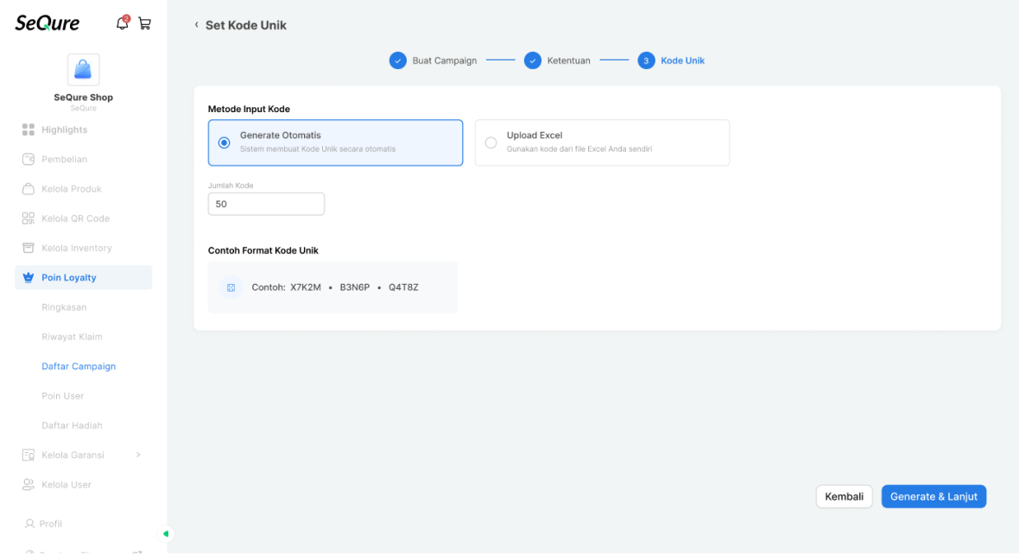Click the example code Q4T8Z
This screenshot has width=1019, height=554.
click(x=403, y=287)
